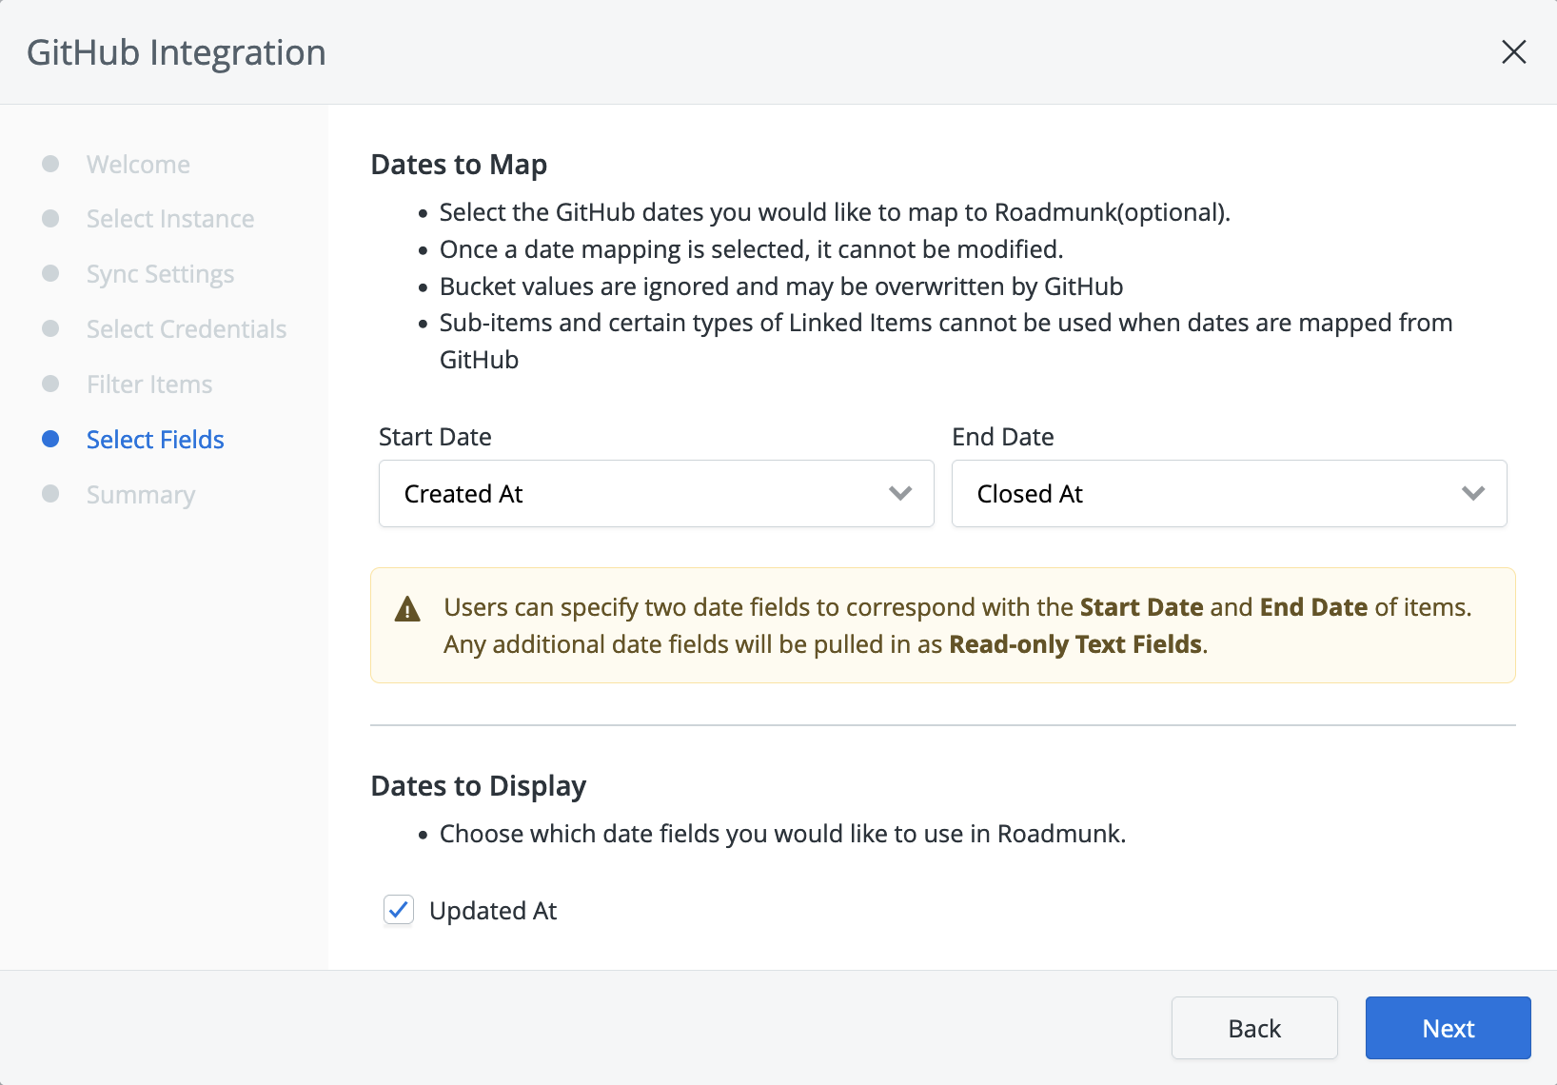This screenshot has height=1085, width=1557.
Task: Go to the Welcome step
Action: click(x=138, y=165)
